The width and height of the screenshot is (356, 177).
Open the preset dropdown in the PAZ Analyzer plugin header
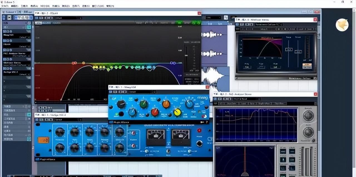247,99
